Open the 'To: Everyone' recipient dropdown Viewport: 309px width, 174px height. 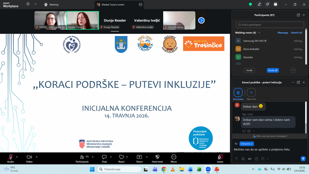pos(246,144)
